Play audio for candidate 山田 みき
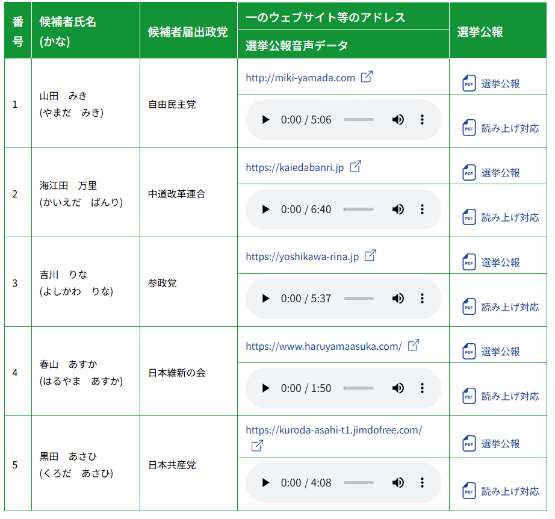This screenshot has height=519, width=555. pos(265,120)
